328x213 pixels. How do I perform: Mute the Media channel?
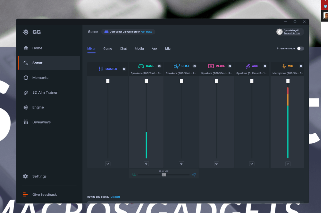click(216, 164)
